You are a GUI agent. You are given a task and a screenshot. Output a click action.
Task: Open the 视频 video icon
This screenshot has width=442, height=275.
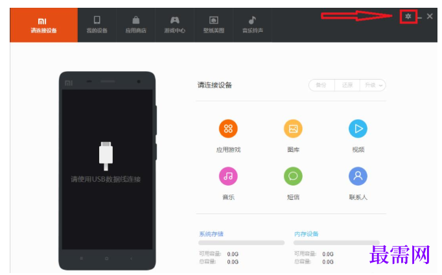click(358, 128)
